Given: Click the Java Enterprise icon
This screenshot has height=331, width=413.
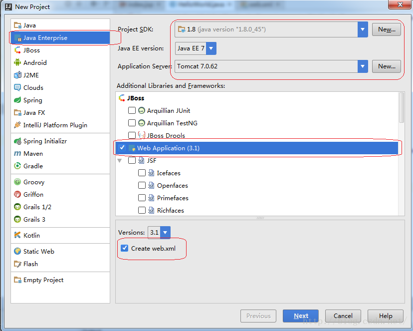Looking at the screenshot, I should coord(17,38).
